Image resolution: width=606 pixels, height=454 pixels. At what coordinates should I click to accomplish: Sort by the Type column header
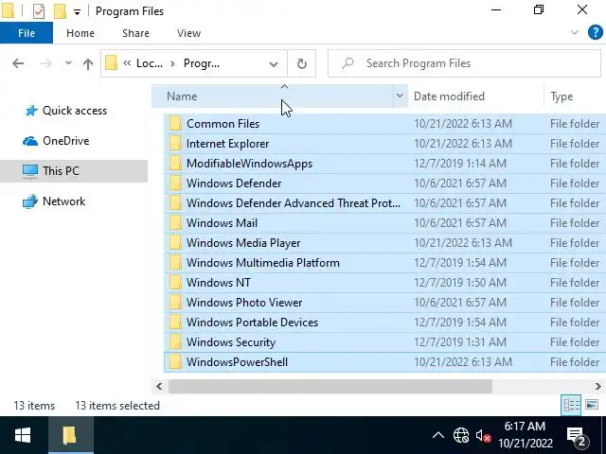point(575,96)
